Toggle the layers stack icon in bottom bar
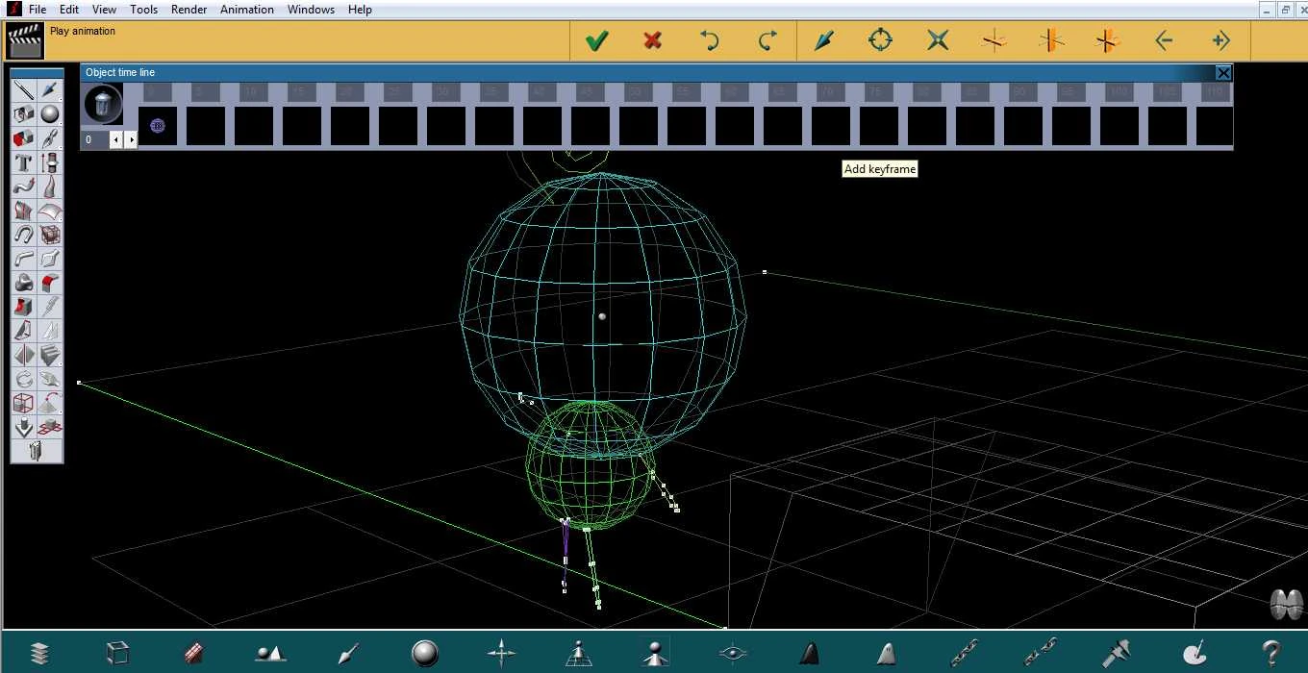This screenshot has width=1308, height=673. tap(39, 653)
